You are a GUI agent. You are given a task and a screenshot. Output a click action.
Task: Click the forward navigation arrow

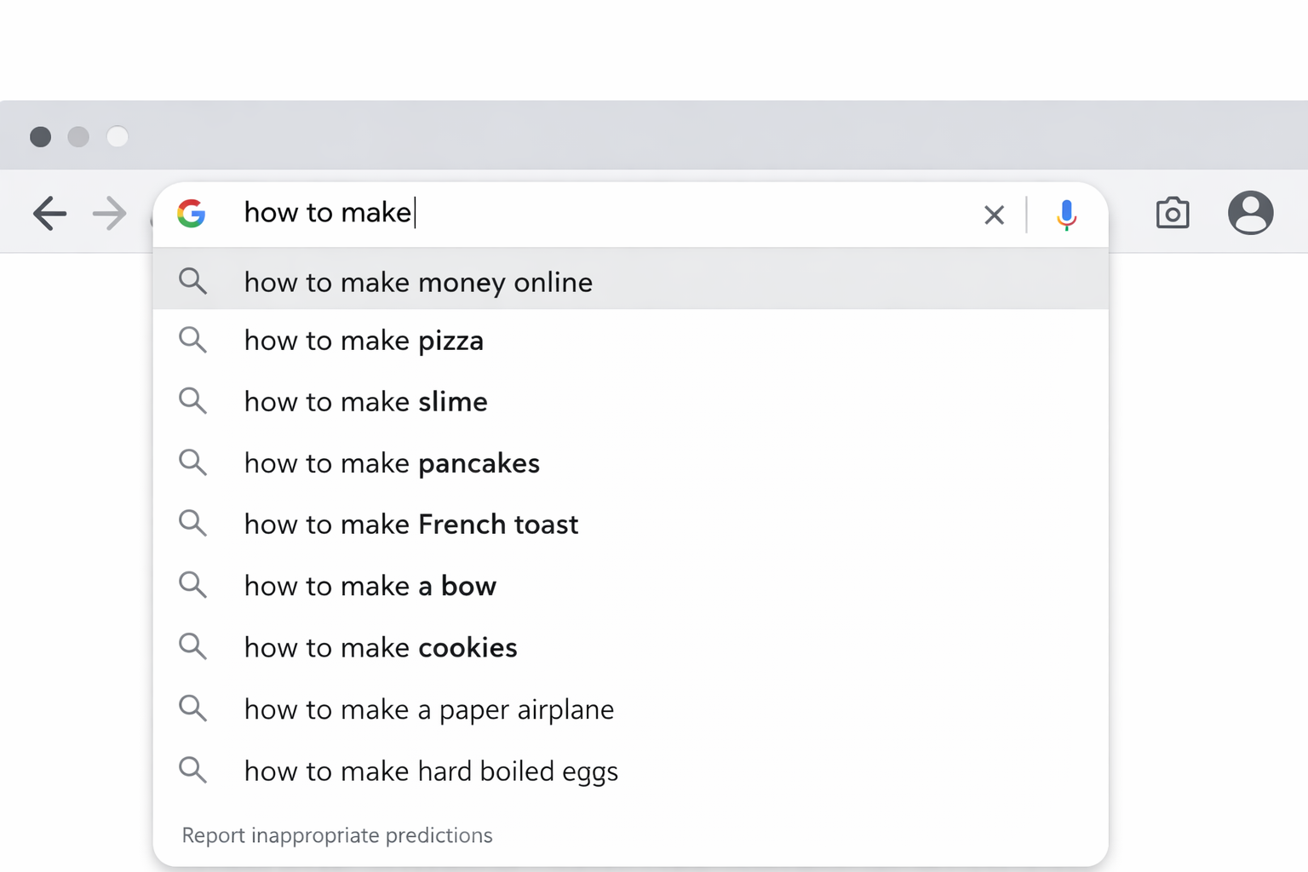[x=108, y=214]
